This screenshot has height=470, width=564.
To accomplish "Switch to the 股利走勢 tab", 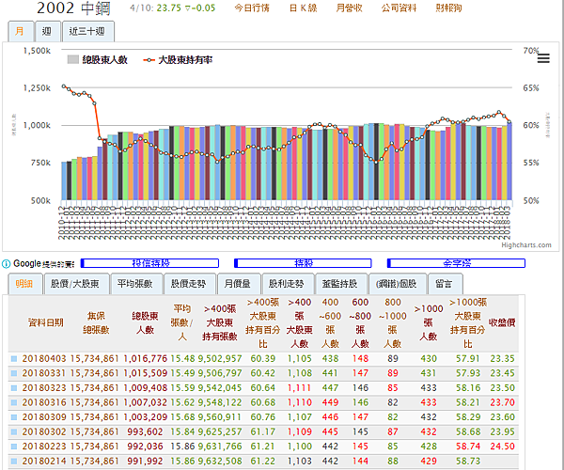I will point(287,284).
